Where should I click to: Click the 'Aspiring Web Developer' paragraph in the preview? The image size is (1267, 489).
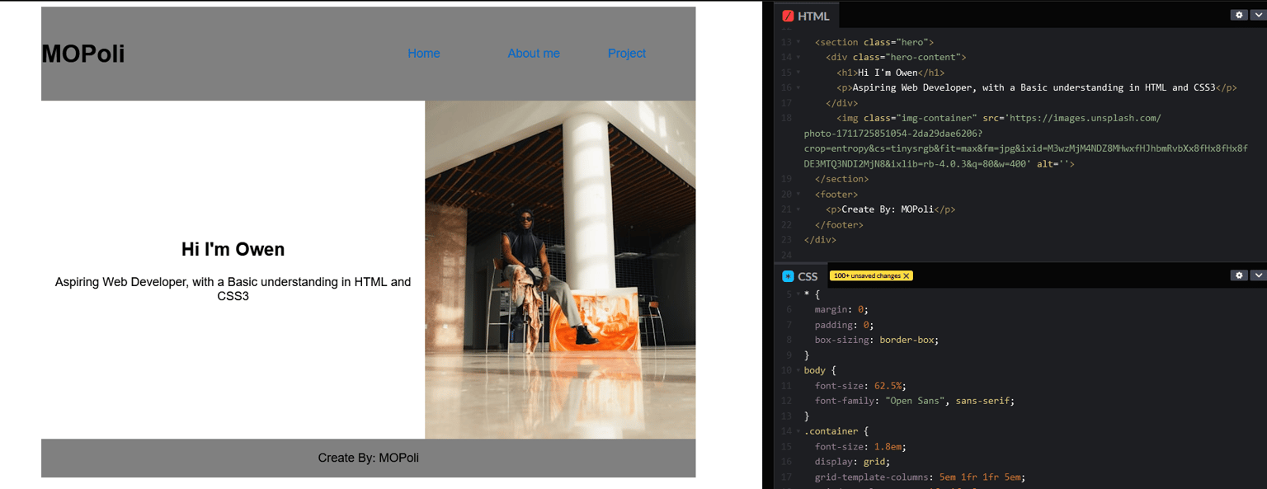(233, 289)
